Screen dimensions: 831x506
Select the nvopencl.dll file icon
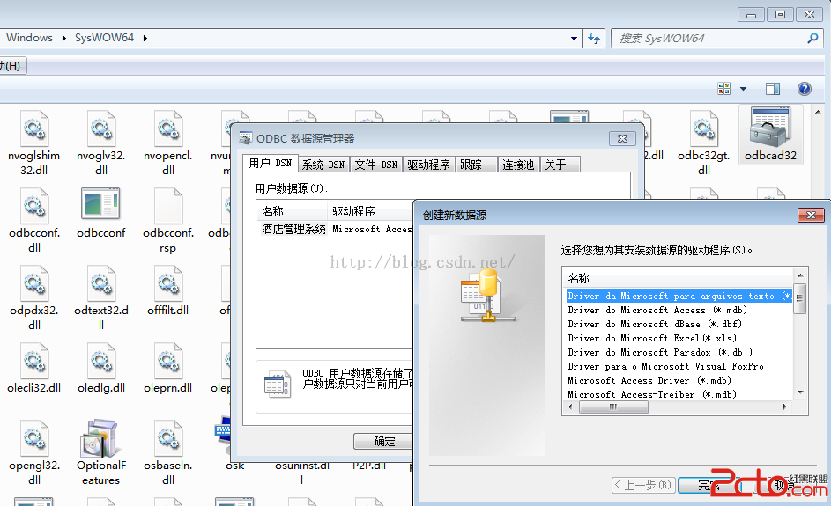click(x=168, y=128)
